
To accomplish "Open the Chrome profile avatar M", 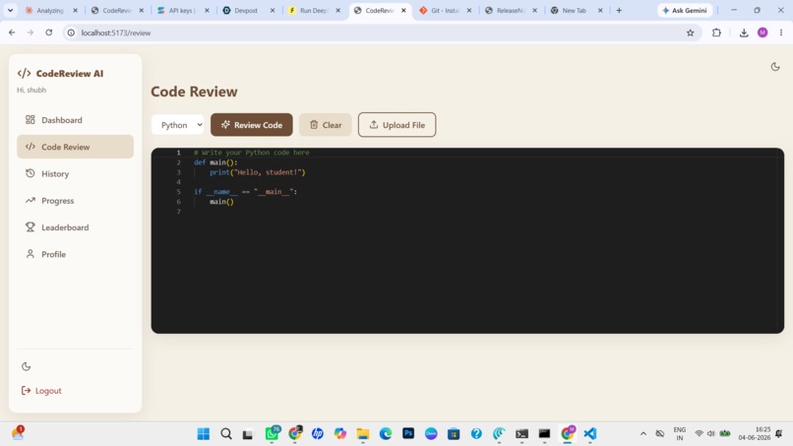I will [x=762, y=32].
